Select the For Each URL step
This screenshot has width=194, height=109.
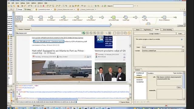[19, 18]
